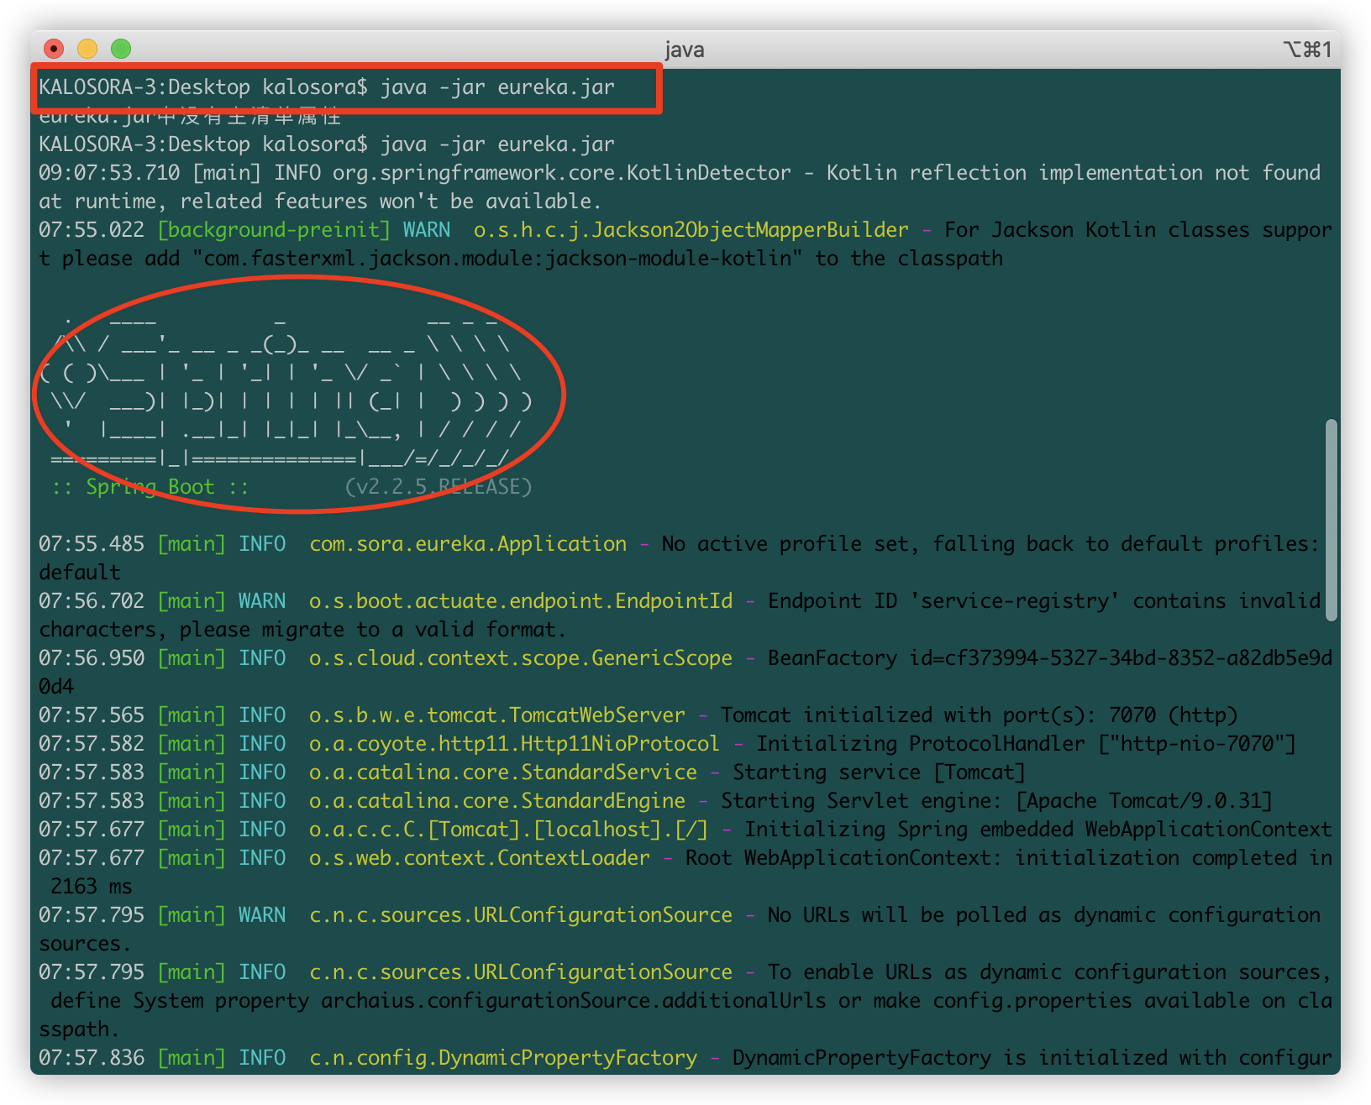Image resolution: width=1371 pixels, height=1105 pixels.
Task: Click 'o.s.h.c.j.Jackson2ObjectMapperBuilder' logger text
Action: (691, 230)
